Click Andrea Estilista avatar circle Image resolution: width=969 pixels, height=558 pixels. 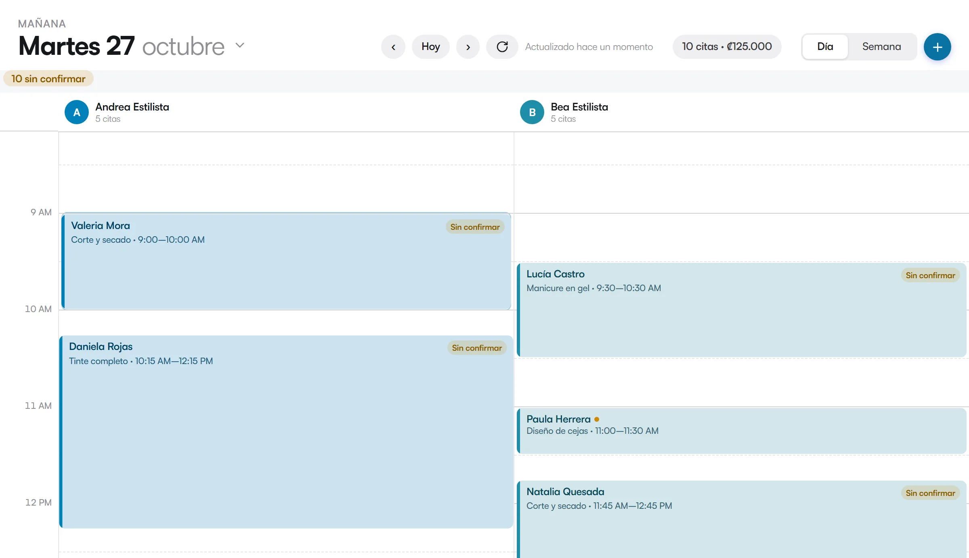(77, 112)
